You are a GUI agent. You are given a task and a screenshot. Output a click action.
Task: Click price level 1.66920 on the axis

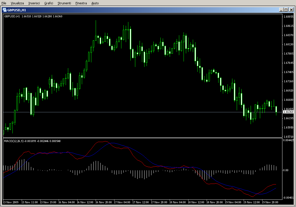[x=289, y=90]
